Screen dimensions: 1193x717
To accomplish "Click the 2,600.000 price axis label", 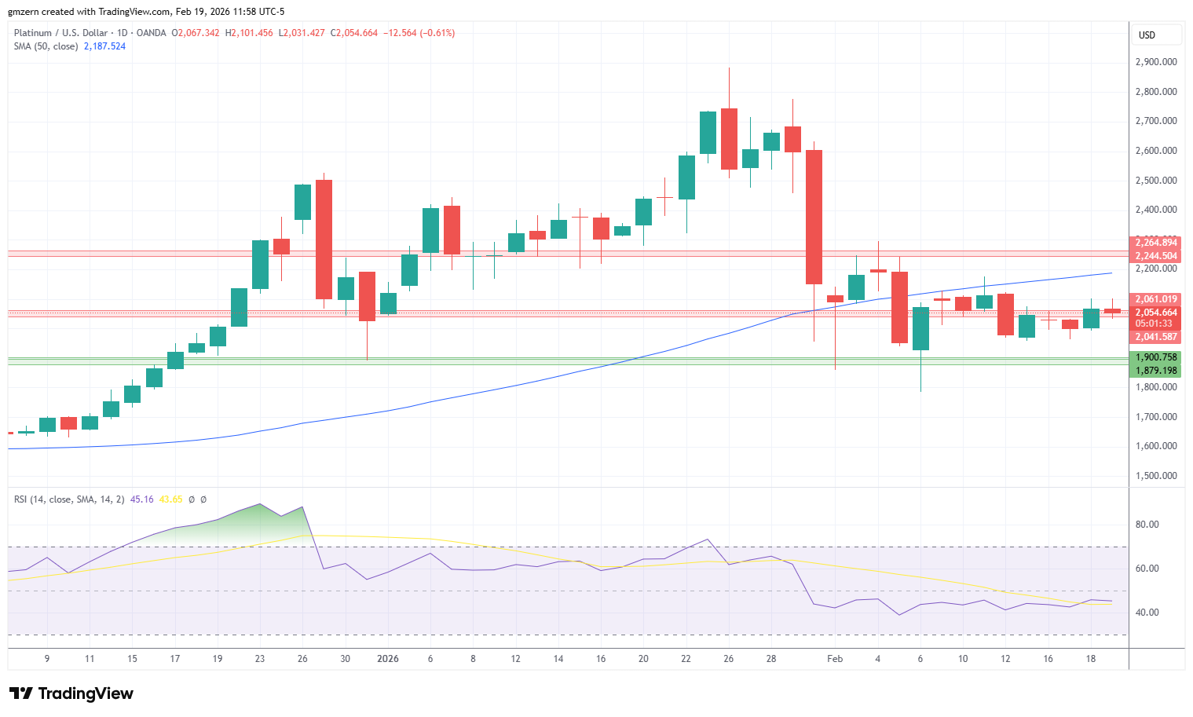I will coord(1156,151).
